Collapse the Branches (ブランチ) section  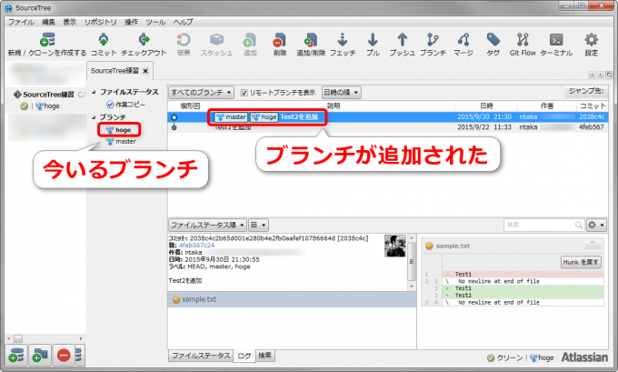[x=94, y=117]
